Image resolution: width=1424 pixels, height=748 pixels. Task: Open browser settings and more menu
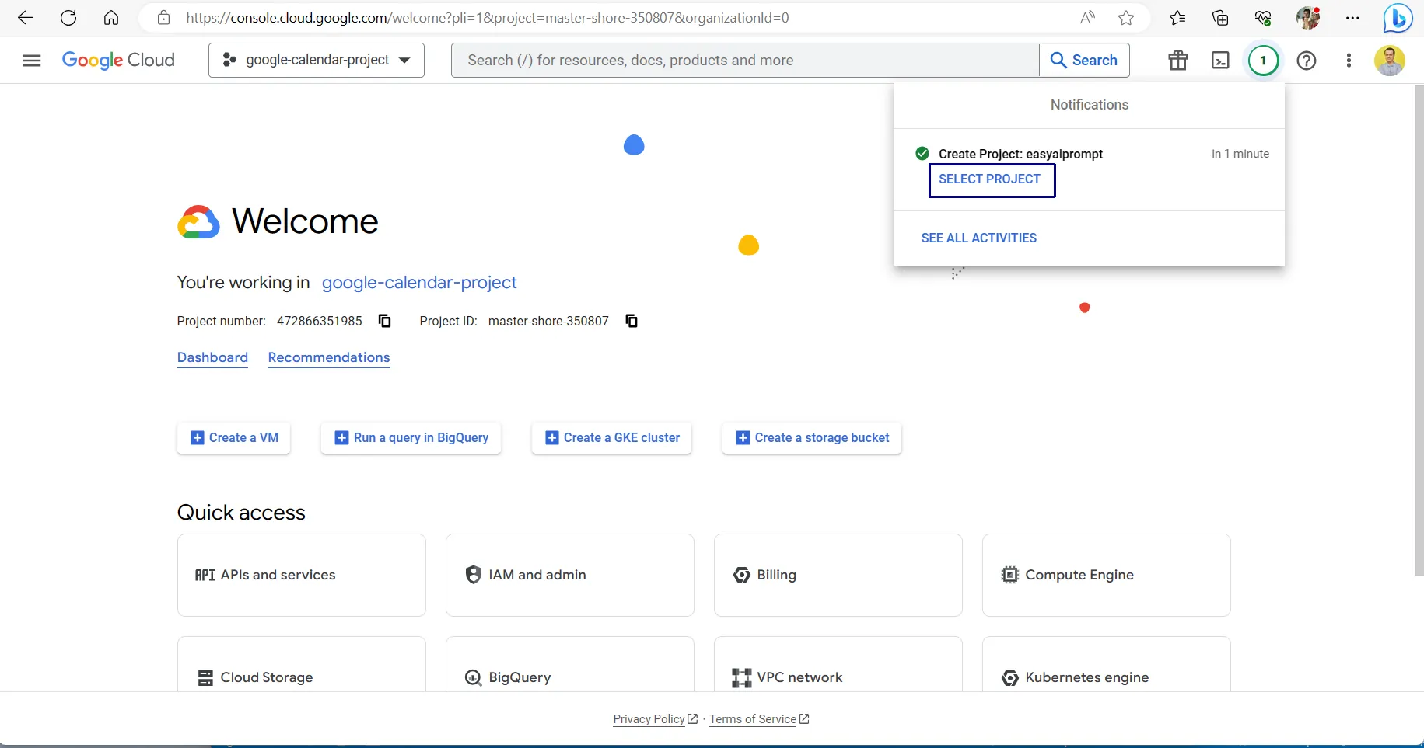[x=1352, y=18]
